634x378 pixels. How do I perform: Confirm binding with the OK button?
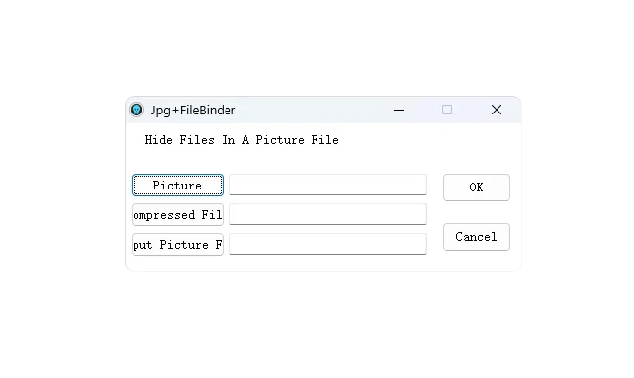[477, 188]
